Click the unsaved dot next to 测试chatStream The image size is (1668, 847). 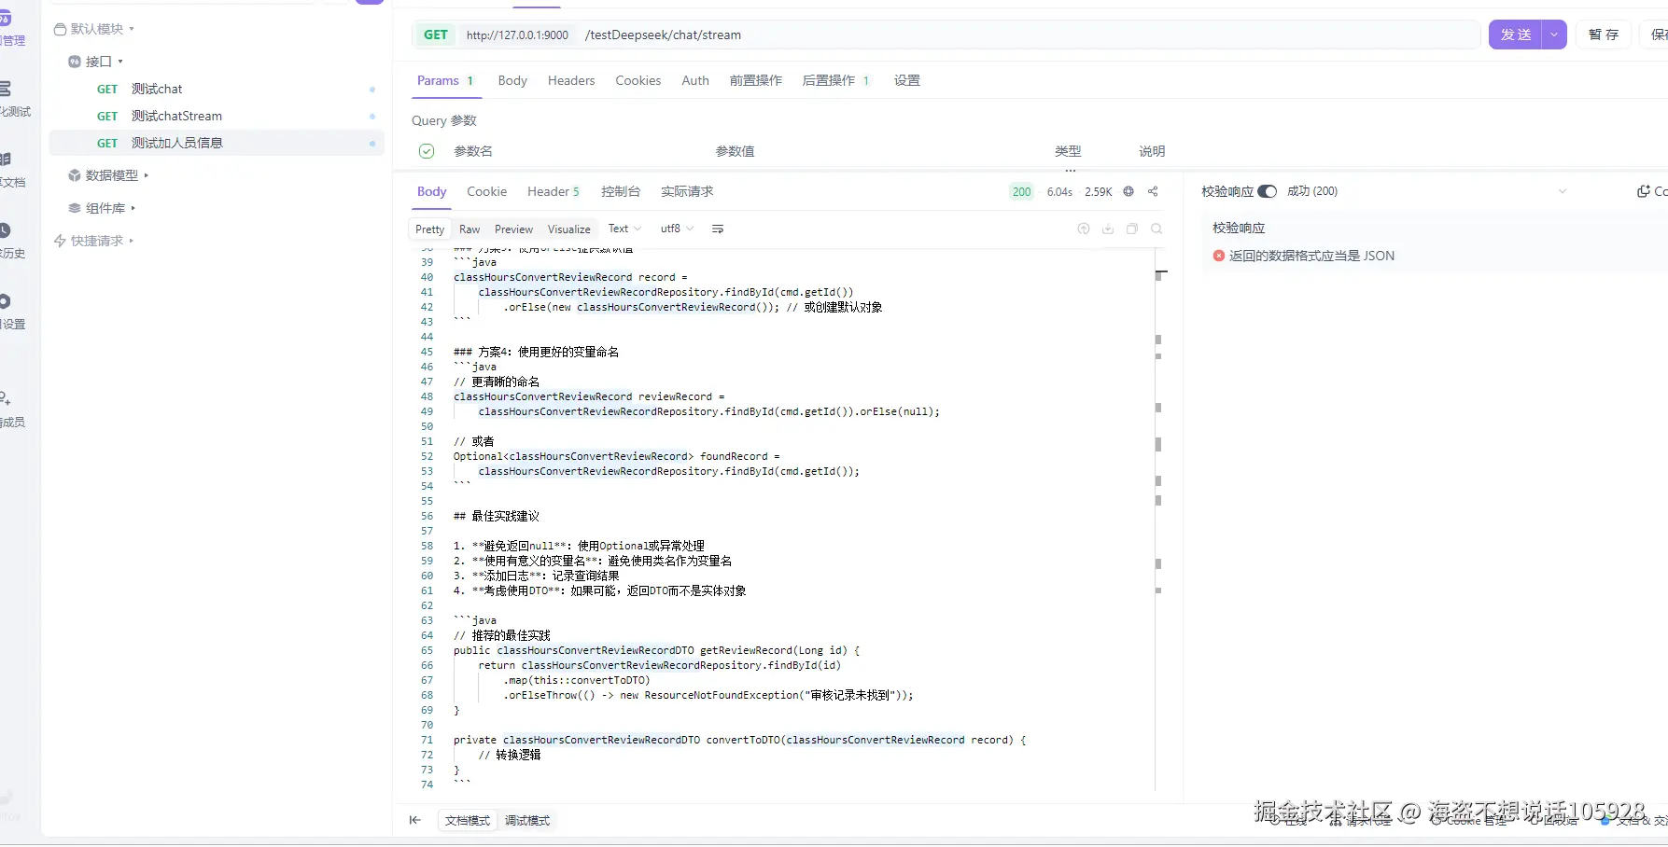pos(372,117)
